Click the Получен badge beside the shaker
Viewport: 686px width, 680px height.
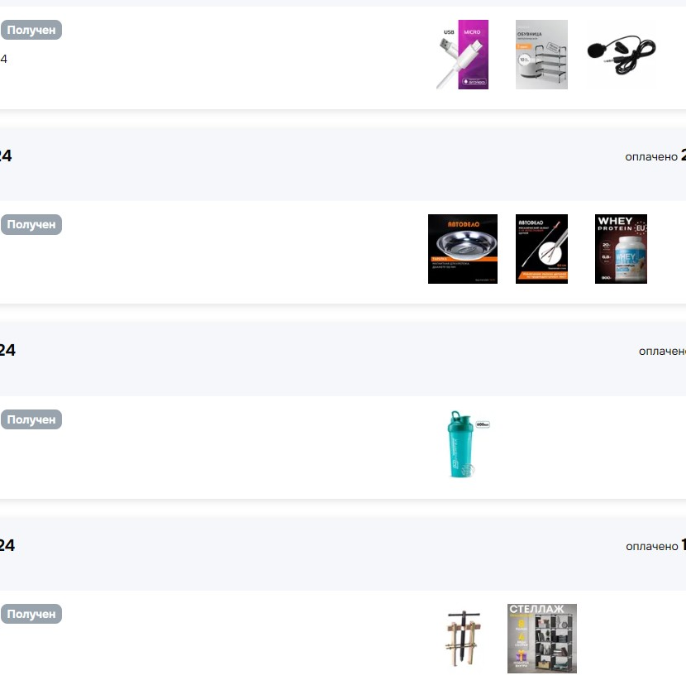pos(31,419)
